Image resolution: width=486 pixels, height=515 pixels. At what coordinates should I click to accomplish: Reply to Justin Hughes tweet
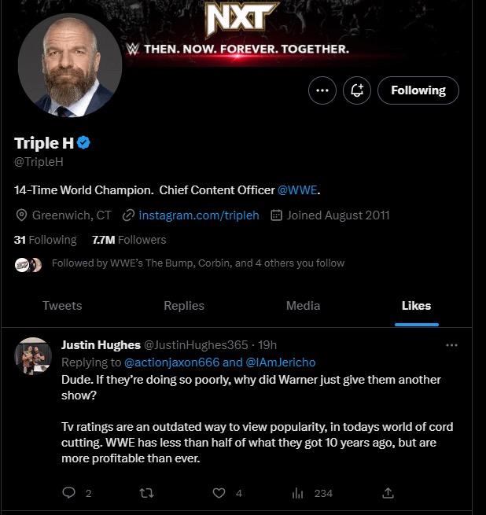(68, 493)
